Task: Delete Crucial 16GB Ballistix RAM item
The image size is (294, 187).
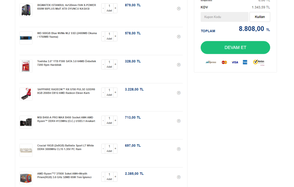Action: 179,149
